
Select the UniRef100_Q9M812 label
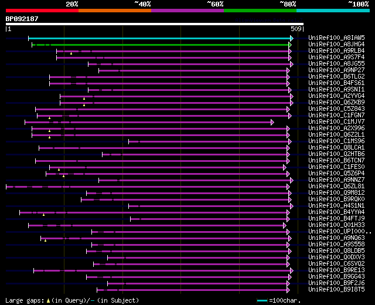[336, 193]
